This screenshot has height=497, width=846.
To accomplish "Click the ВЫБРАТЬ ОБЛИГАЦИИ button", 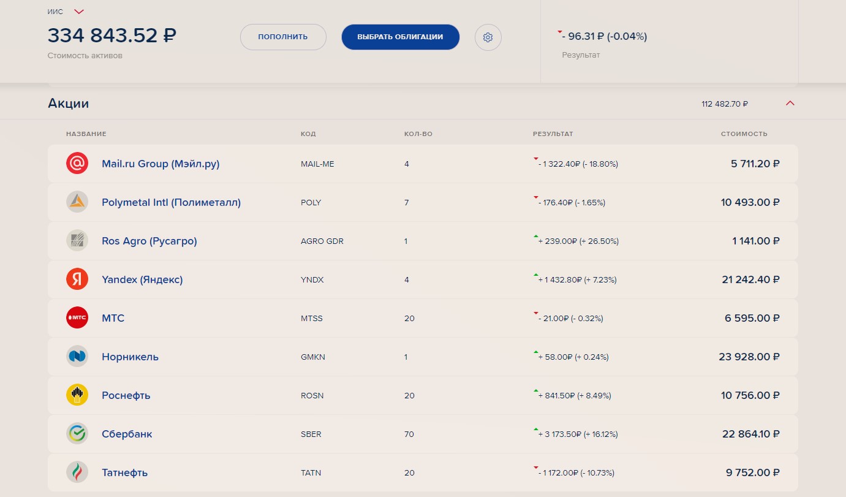I will pyautogui.click(x=401, y=37).
